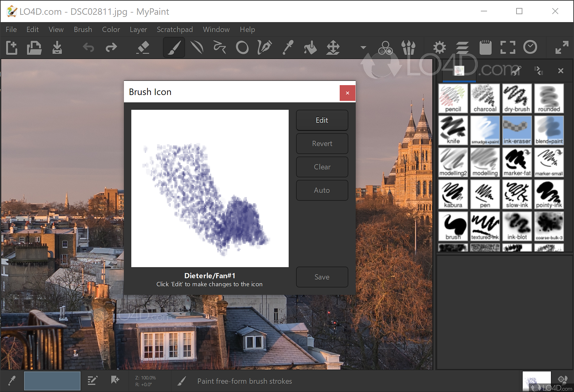Image resolution: width=574 pixels, height=392 pixels.
Task: Open the Scratchpad menu
Action: (175, 29)
